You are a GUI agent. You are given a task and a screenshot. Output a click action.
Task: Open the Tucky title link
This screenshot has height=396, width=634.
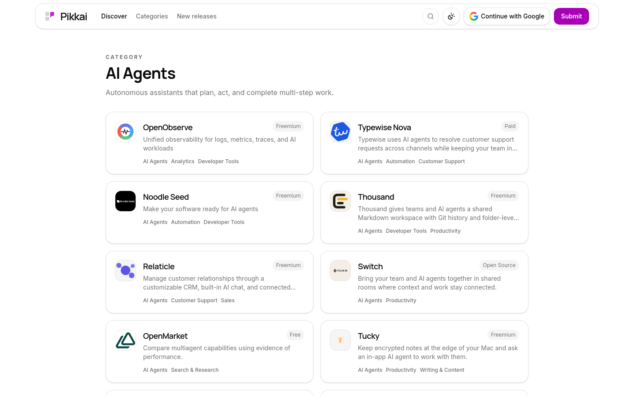369,336
